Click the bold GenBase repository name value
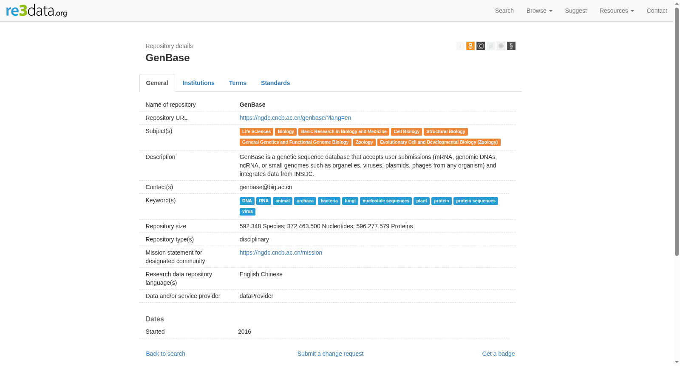 252,105
